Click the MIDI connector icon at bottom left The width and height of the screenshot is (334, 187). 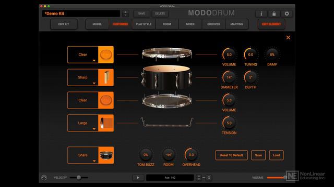(x=44, y=178)
